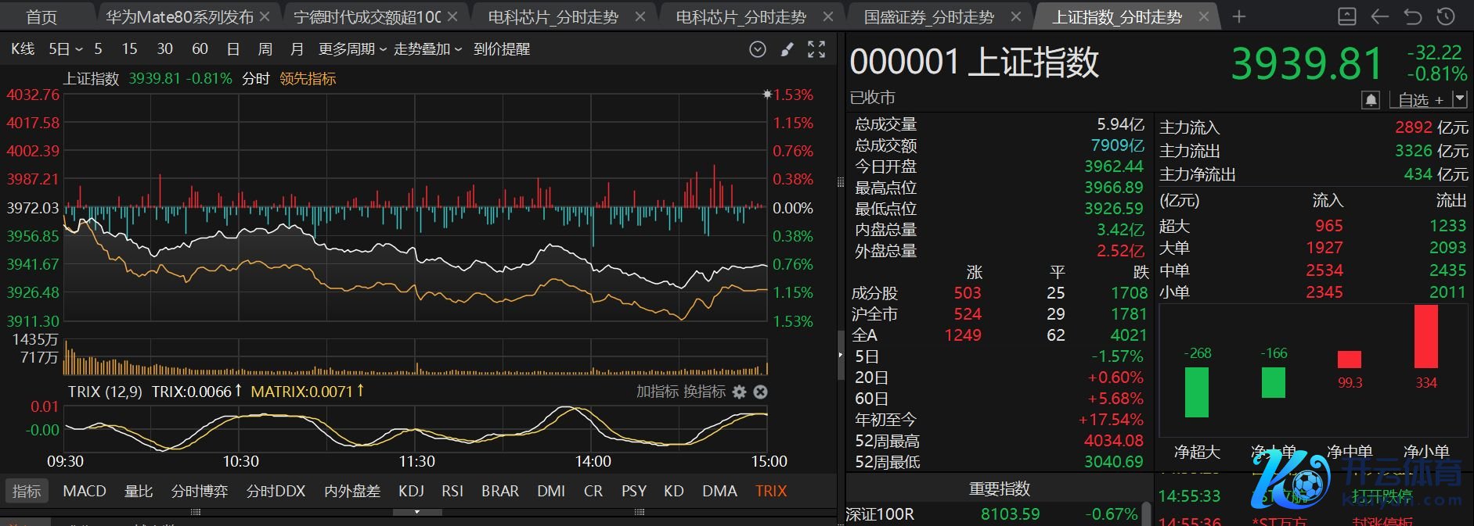Click the 到价提醒 price alert button

click(x=502, y=49)
